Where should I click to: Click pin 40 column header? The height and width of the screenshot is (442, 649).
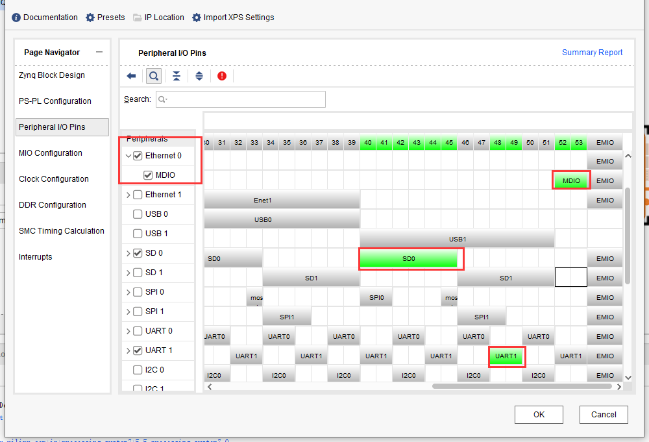coord(368,142)
